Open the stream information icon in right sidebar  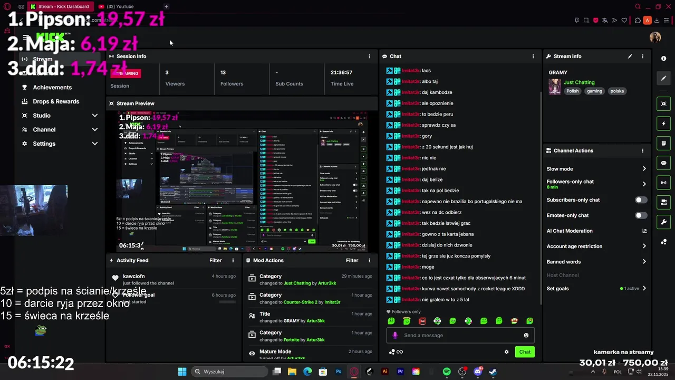point(664,59)
